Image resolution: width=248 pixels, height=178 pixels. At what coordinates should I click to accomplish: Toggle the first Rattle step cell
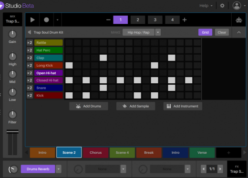click(x=69, y=43)
